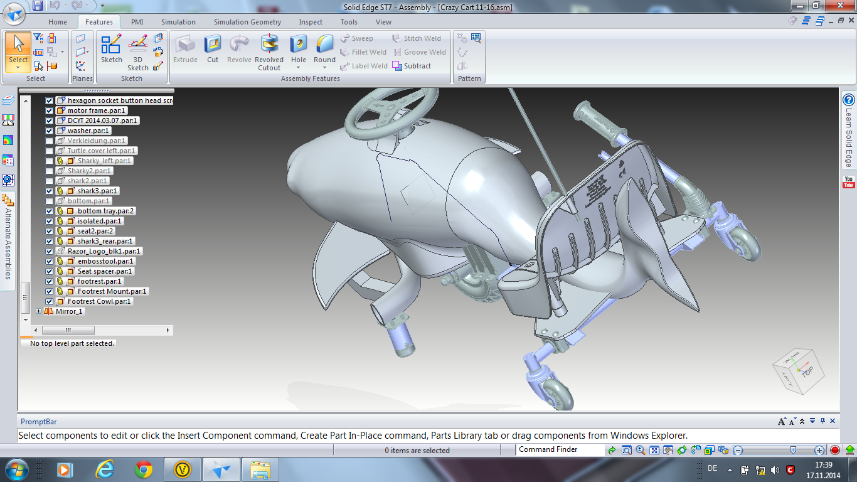857x482 pixels.
Task: Show the bottom.par:1 part via checkbox
Action: click(50, 201)
